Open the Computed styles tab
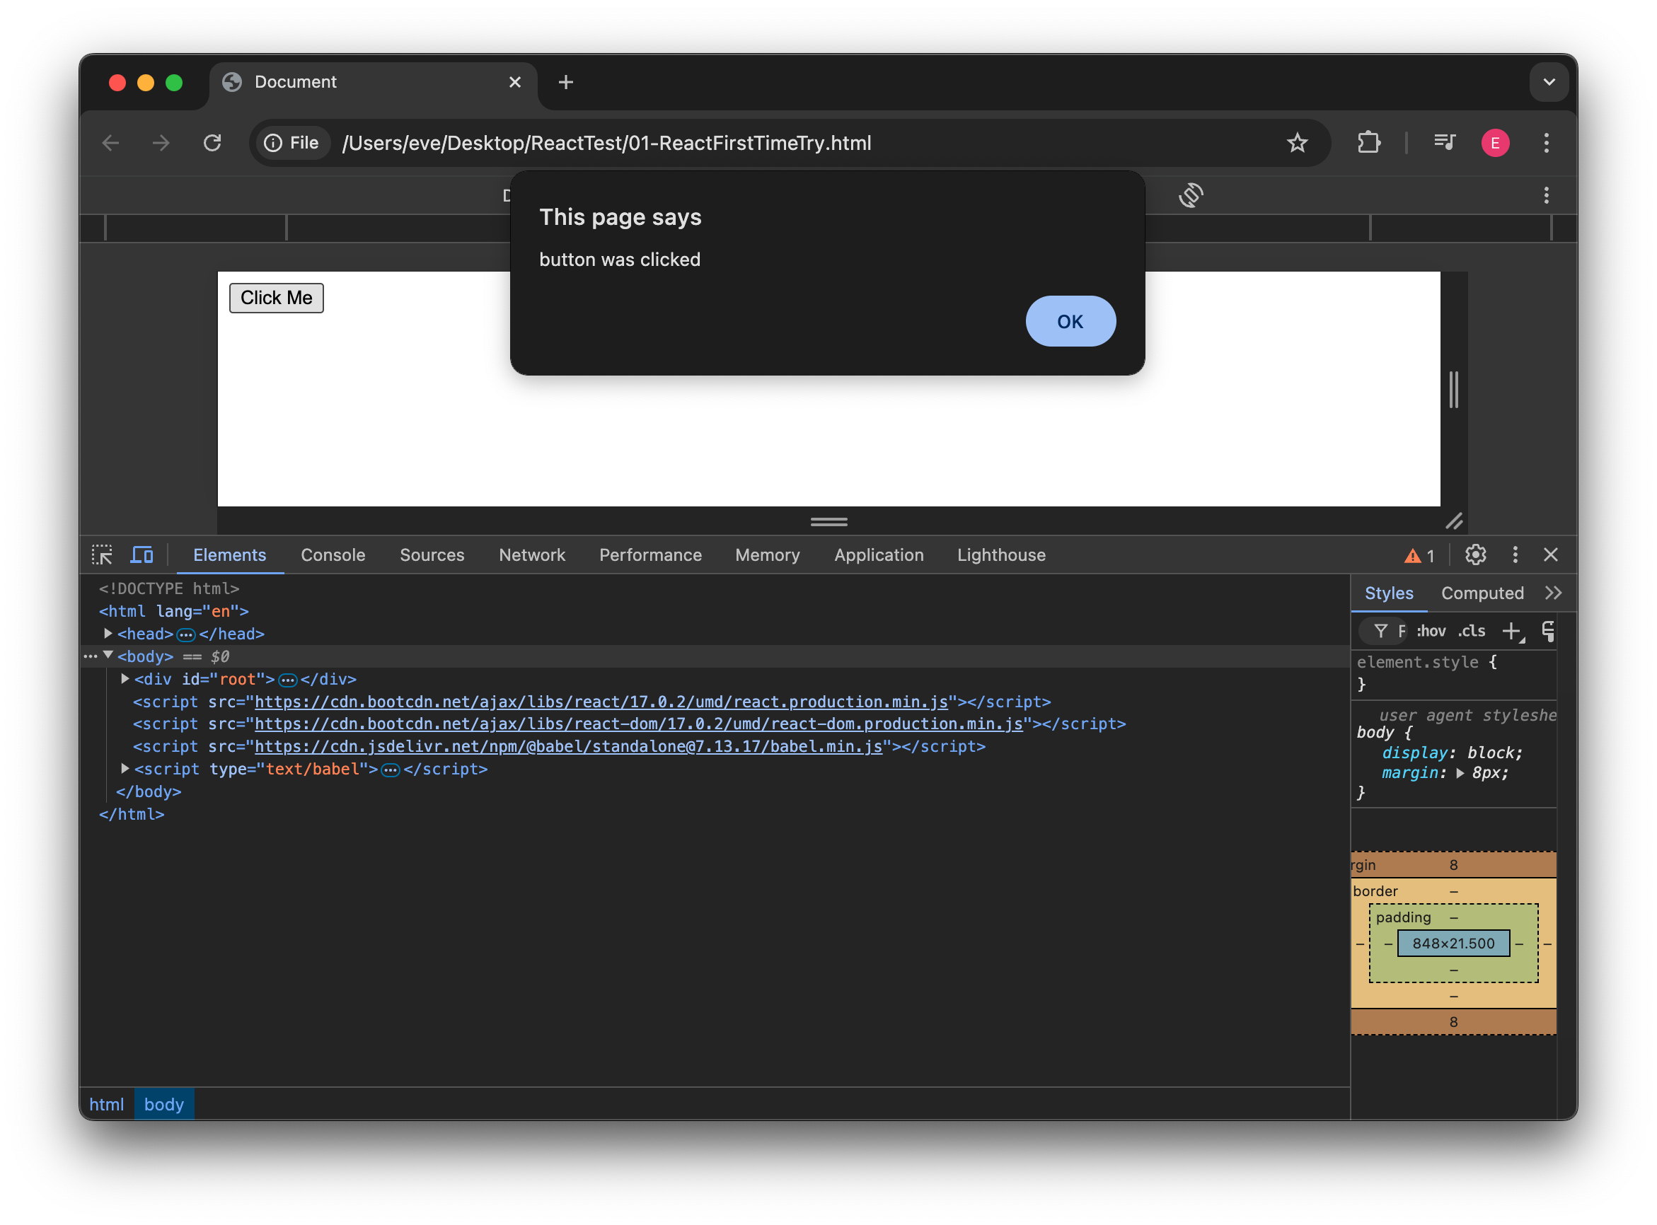Image resolution: width=1657 pixels, height=1225 pixels. (x=1482, y=593)
